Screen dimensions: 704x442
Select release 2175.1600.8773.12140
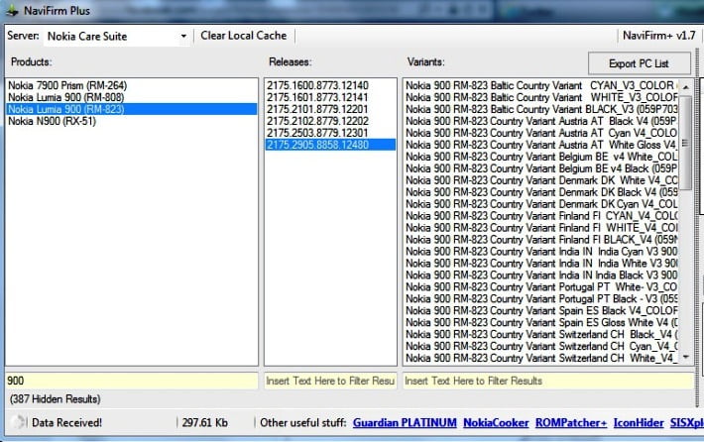[330, 85]
